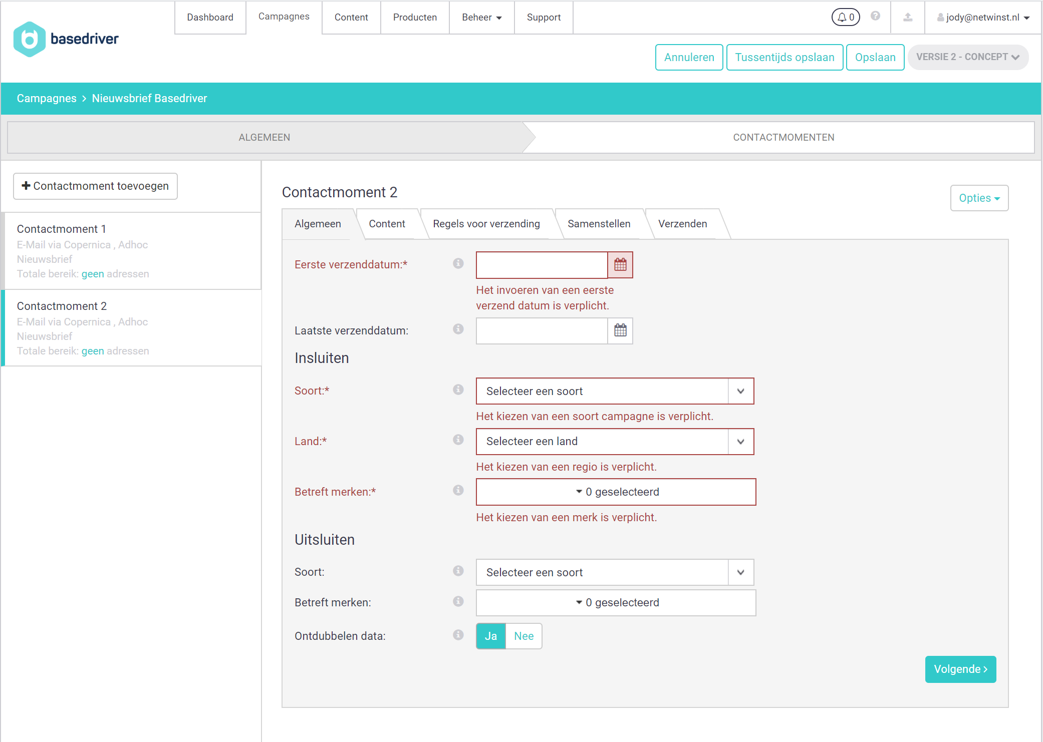Open calendar for Laatste verzenddatum

click(620, 330)
